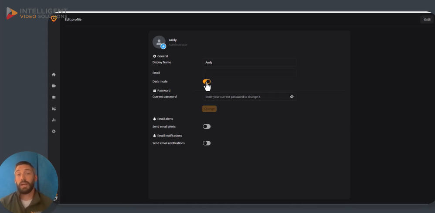Open the calendar schedule sidebar icon
Screen dimensions: 435x213
(54, 109)
